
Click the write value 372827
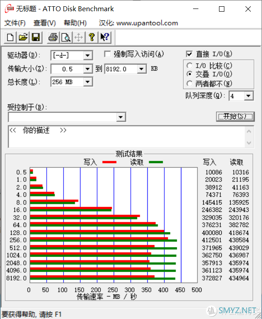click(x=212, y=278)
